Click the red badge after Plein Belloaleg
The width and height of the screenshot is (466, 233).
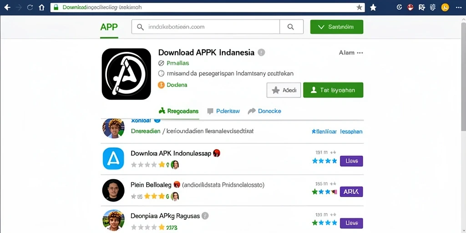click(177, 185)
